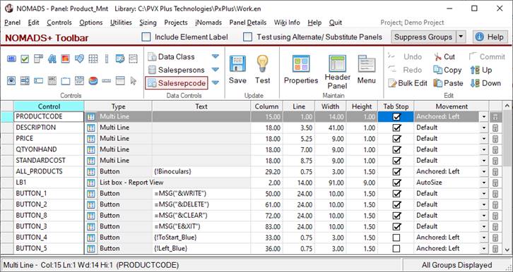The image size is (513, 272).
Task: Click the PRODUCTCODE control name field
Action: tap(49, 117)
